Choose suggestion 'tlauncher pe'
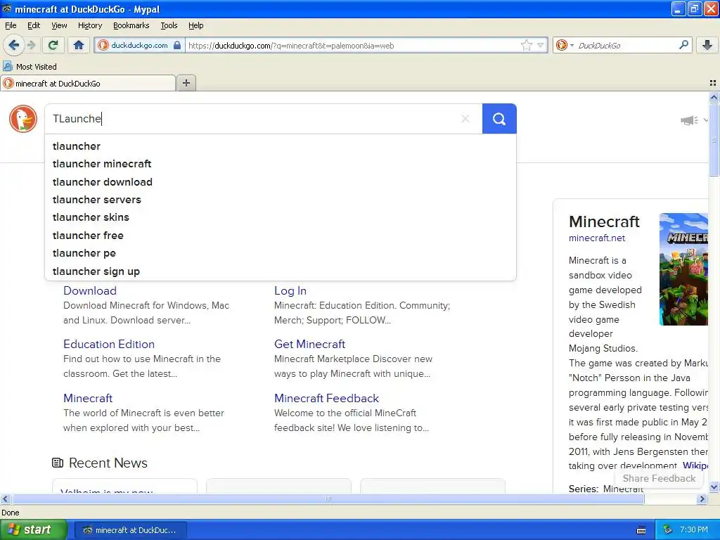This screenshot has width=720, height=540. 281,253
